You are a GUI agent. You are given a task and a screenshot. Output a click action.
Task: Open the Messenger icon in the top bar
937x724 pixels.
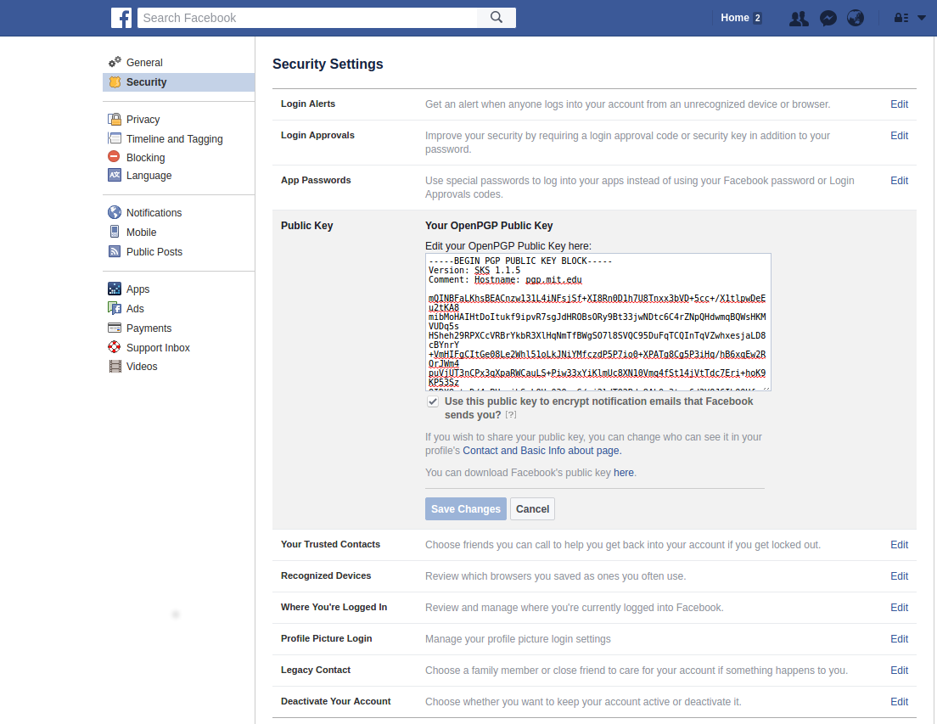(x=828, y=18)
